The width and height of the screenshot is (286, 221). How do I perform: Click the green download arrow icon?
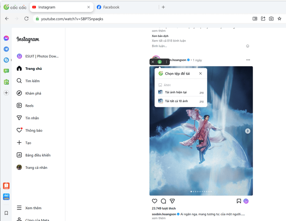[x=159, y=62]
